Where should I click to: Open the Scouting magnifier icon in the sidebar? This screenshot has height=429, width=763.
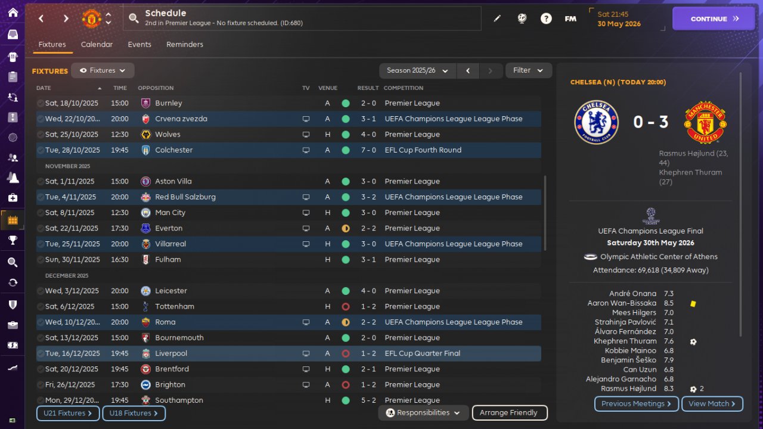[x=13, y=262]
